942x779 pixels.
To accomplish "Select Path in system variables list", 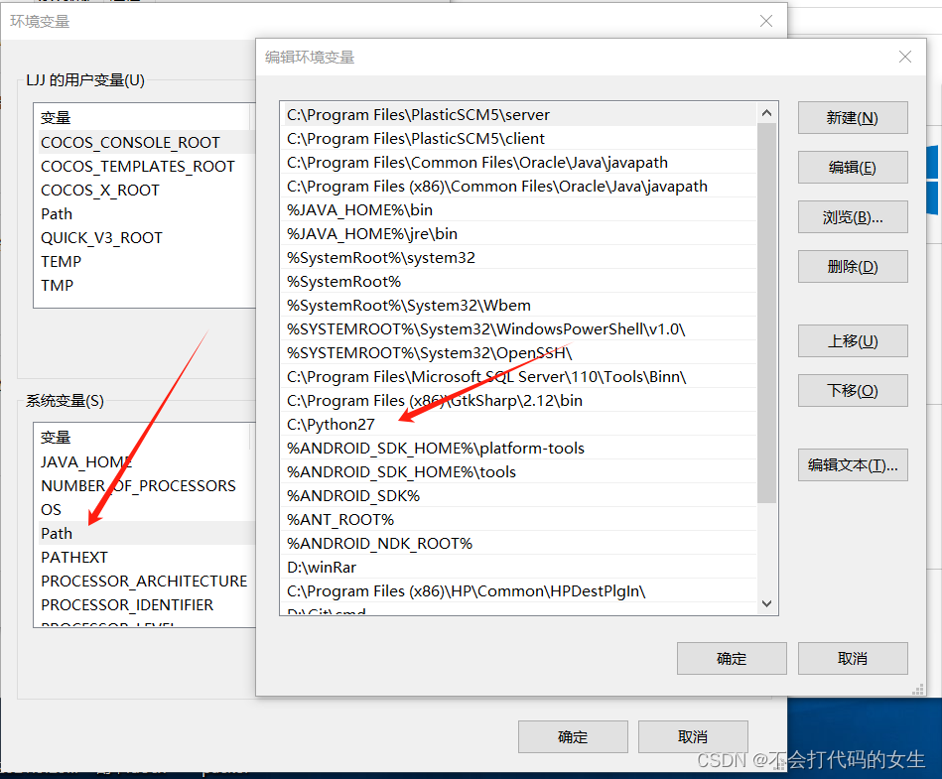I will click(57, 533).
